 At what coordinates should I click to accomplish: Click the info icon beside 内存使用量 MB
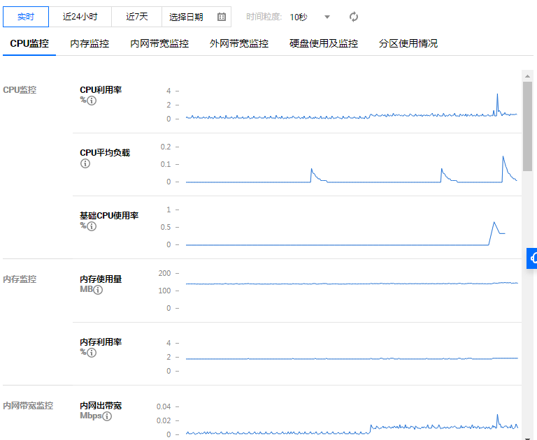click(x=98, y=290)
